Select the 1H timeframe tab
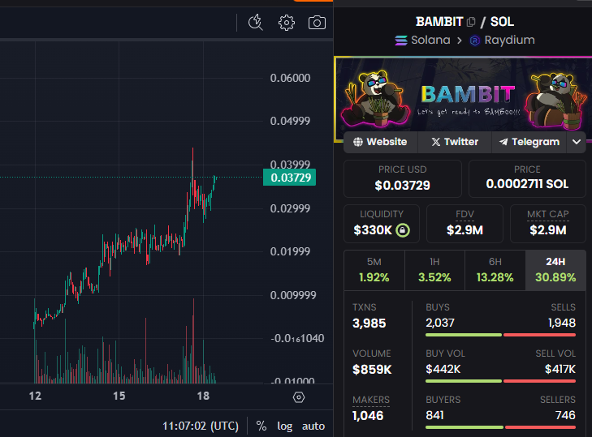 pos(434,270)
